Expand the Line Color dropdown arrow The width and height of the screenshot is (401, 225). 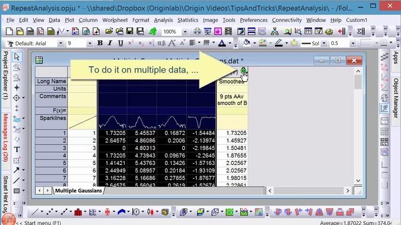286,43
